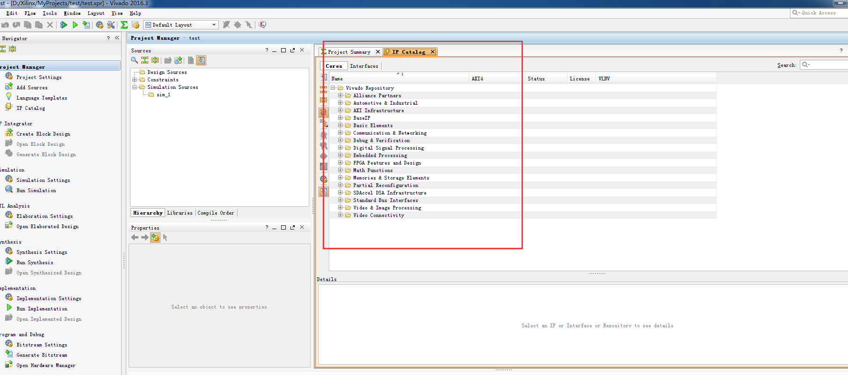Viewport: 848px width, 375px height.
Task: Click the magnifier Search icon in Sources panel
Action: (134, 60)
